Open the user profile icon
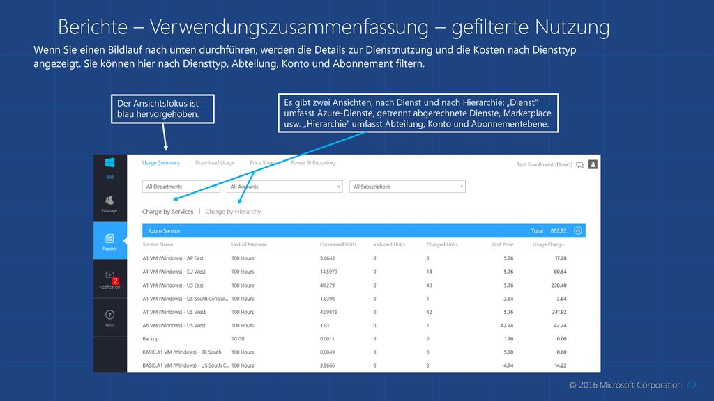The width and height of the screenshot is (714, 401). point(593,164)
